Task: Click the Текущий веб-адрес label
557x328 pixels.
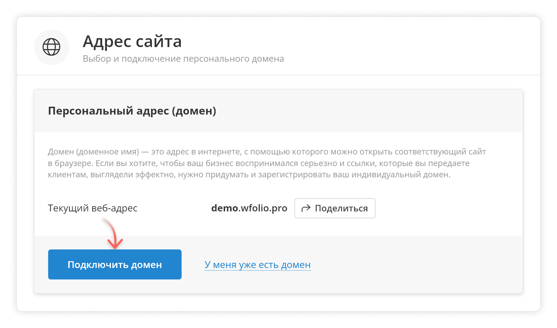Action: point(93,208)
